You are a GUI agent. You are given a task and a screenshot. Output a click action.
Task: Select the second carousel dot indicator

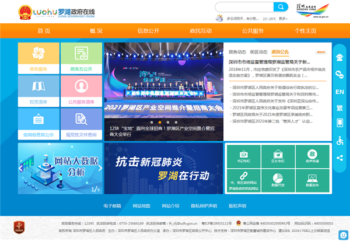(x=160, y=122)
